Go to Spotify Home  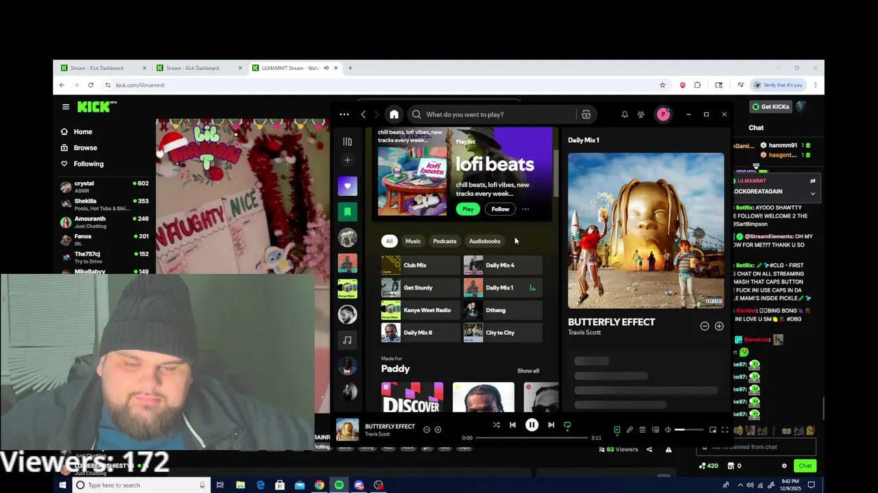(394, 114)
